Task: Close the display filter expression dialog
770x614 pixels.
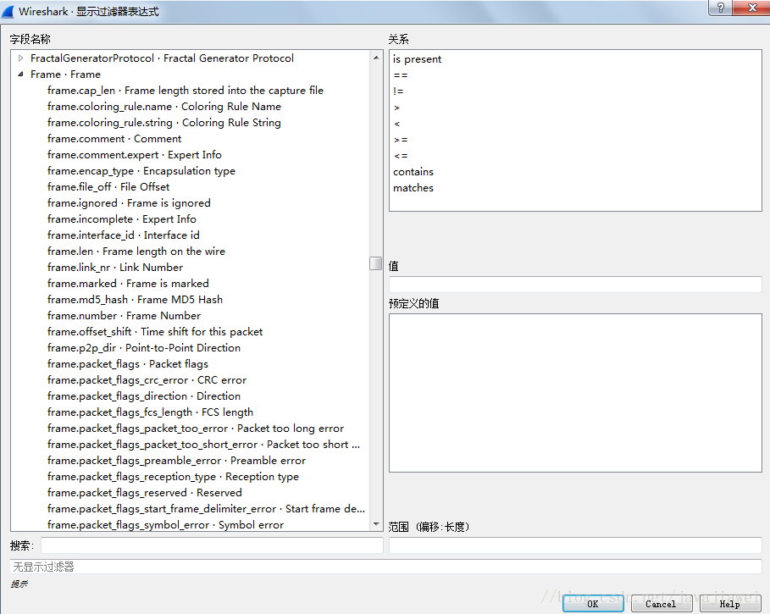Action: (x=752, y=8)
